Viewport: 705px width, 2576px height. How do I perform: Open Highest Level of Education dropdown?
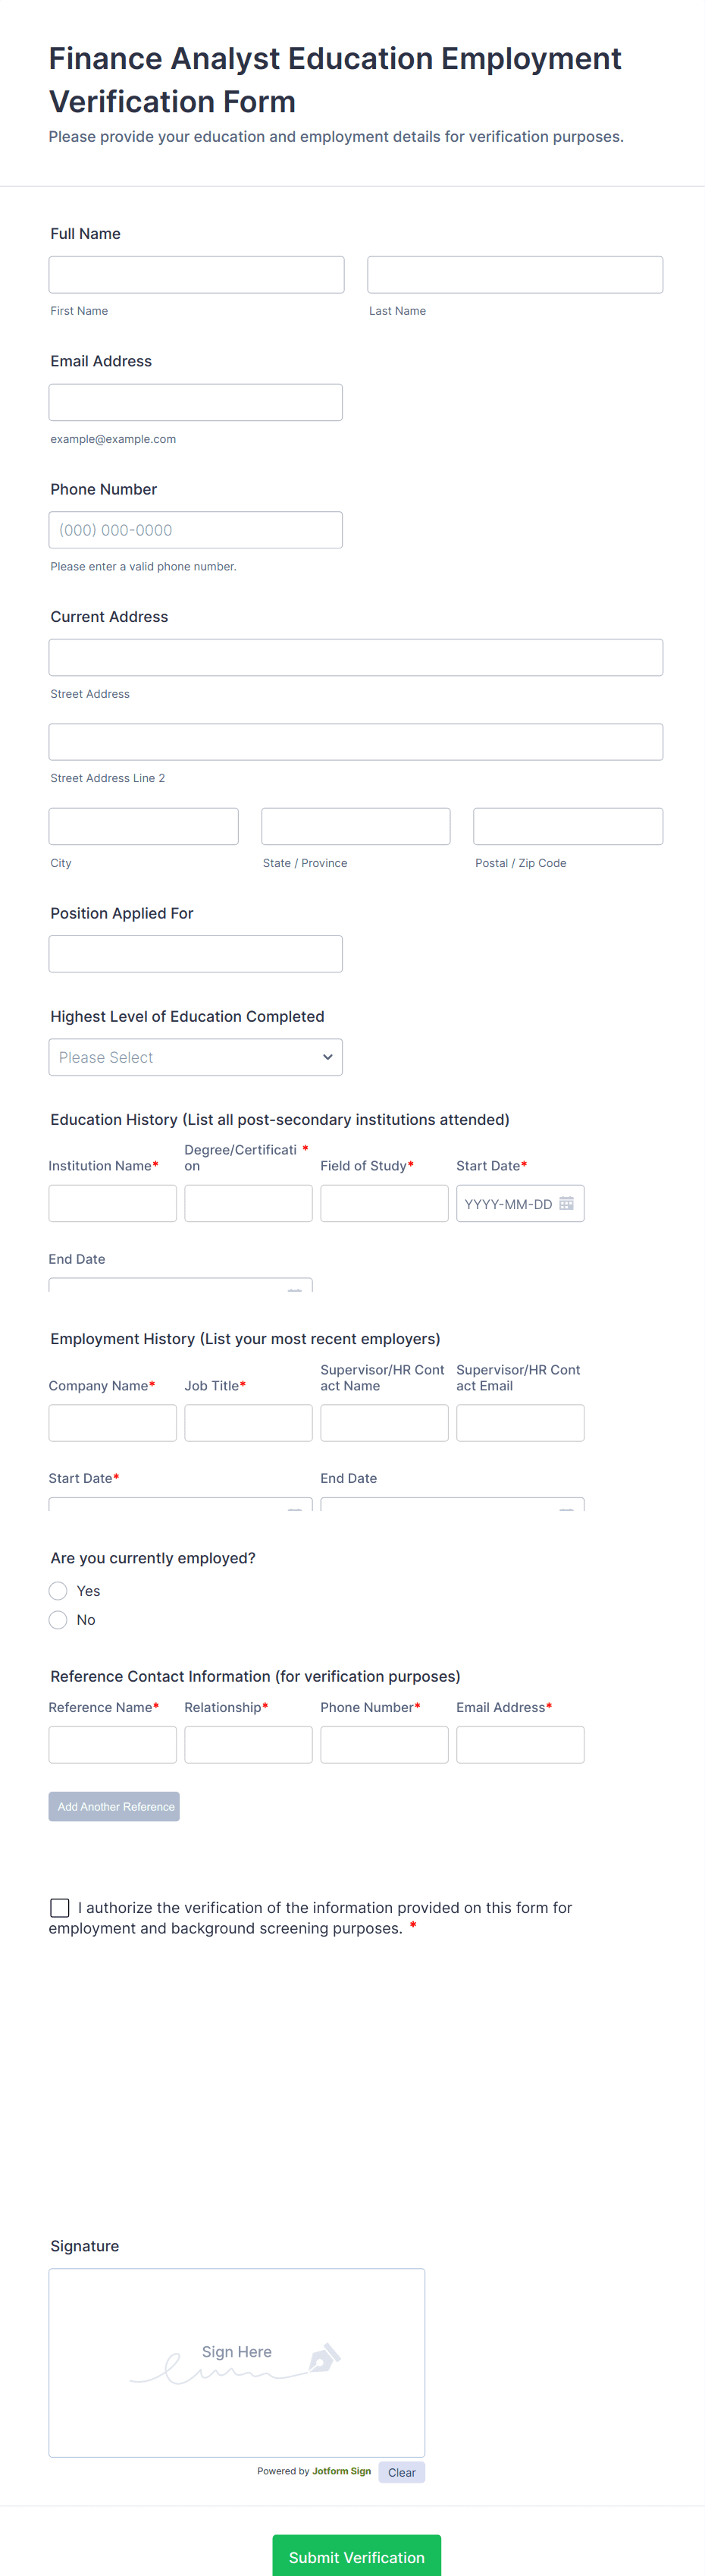point(195,1057)
